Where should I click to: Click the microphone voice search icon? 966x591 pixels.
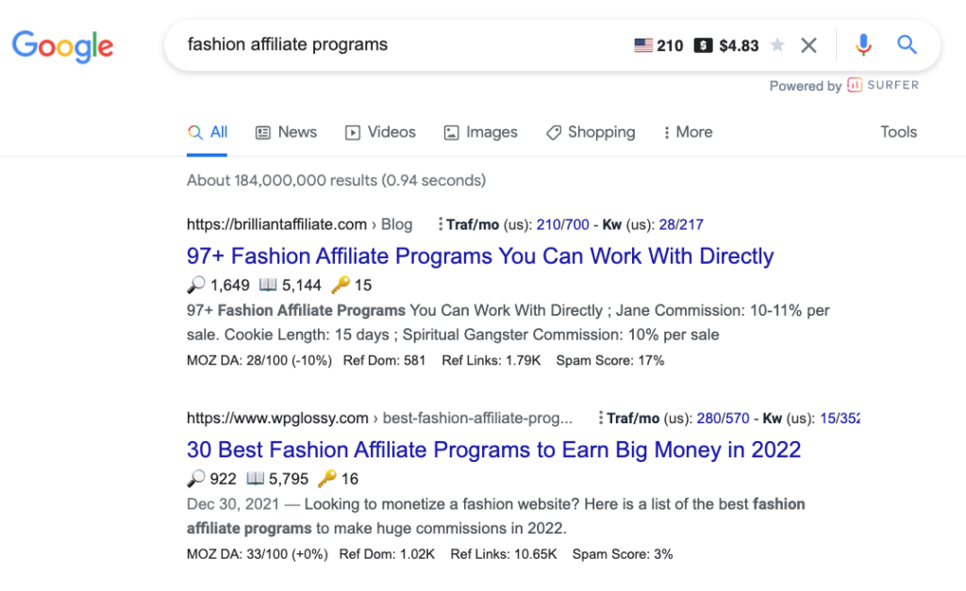[x=863, y=45]
